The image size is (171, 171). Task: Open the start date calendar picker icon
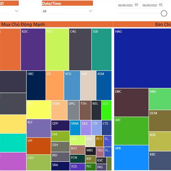click(x=136, y=5)
